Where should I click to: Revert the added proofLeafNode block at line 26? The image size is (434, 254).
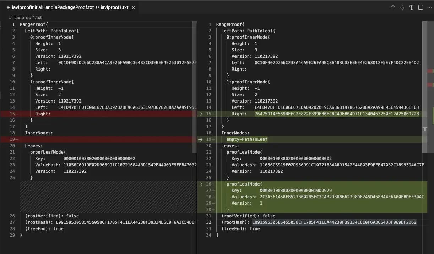click(201, 184)
